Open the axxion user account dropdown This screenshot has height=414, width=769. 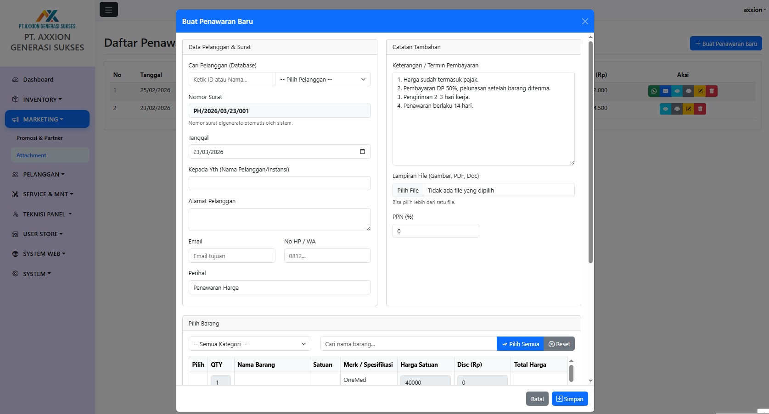[755, 10]
